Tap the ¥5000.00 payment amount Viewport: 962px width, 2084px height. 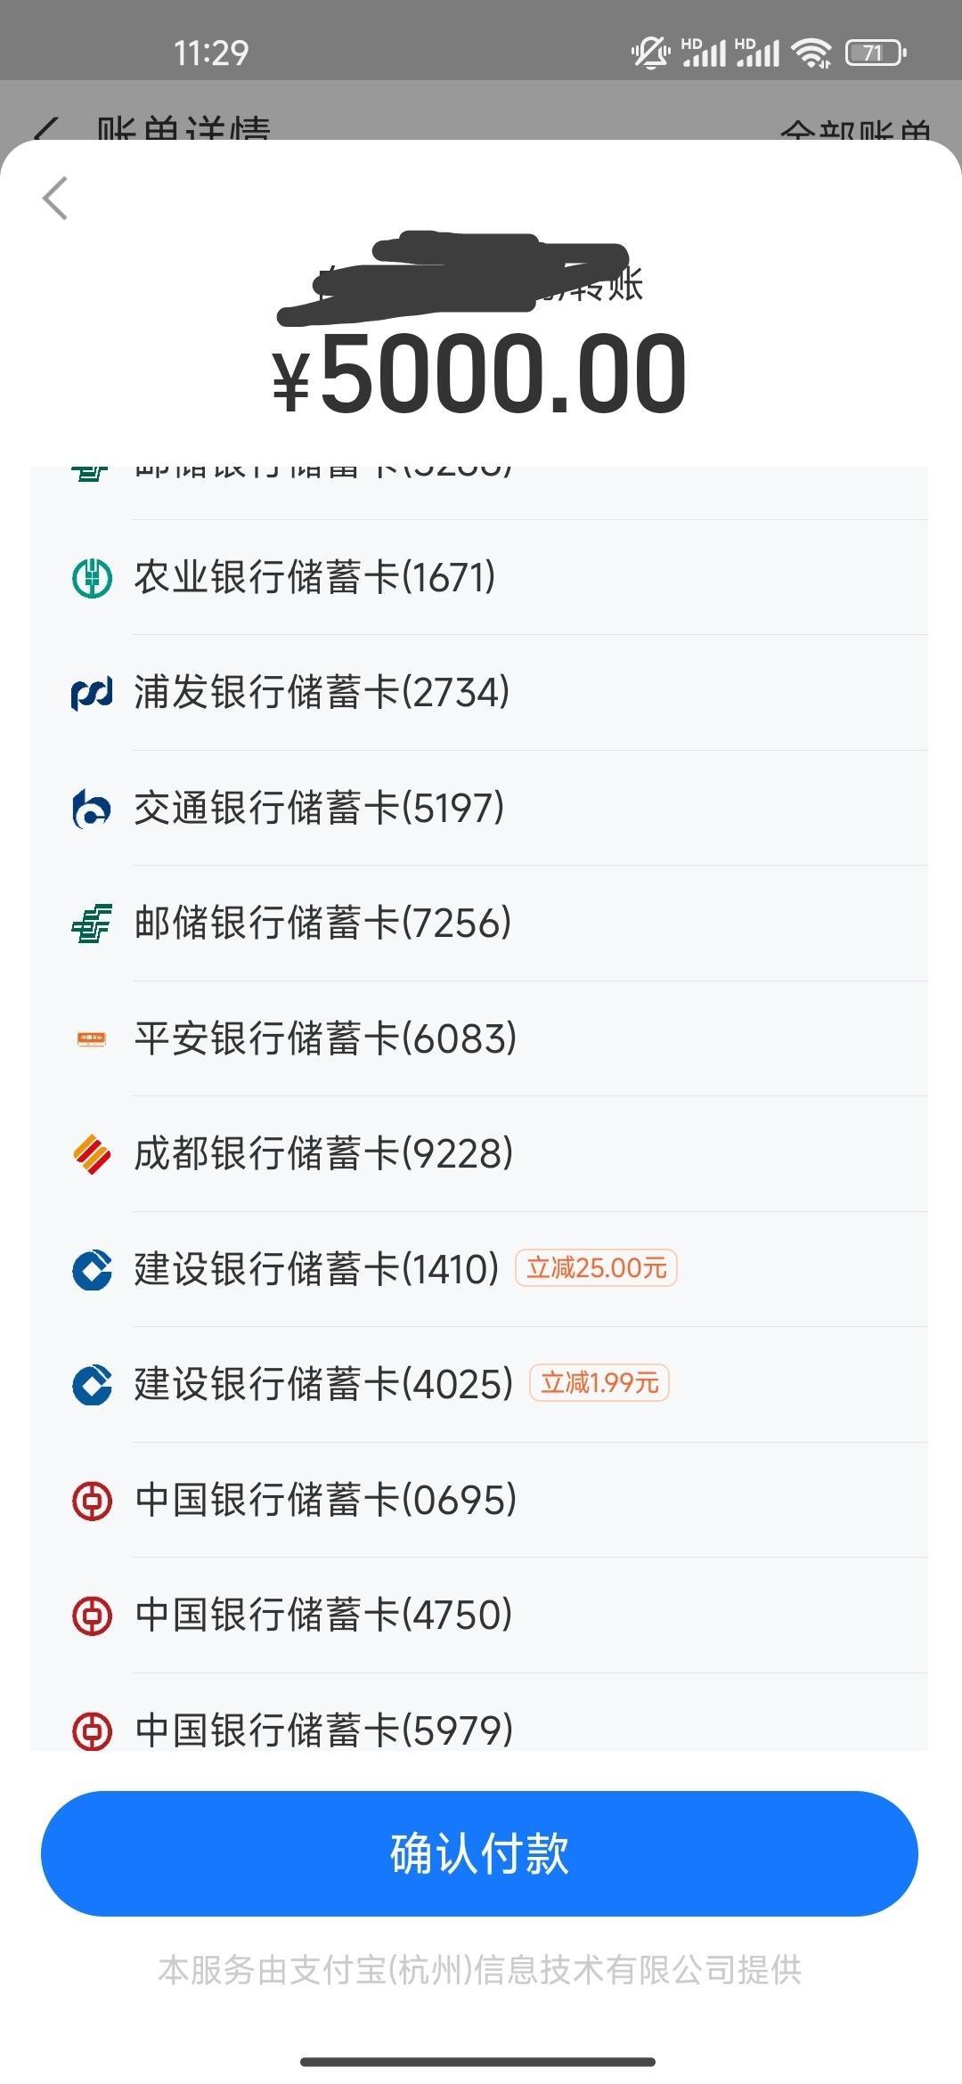point(479,374)
